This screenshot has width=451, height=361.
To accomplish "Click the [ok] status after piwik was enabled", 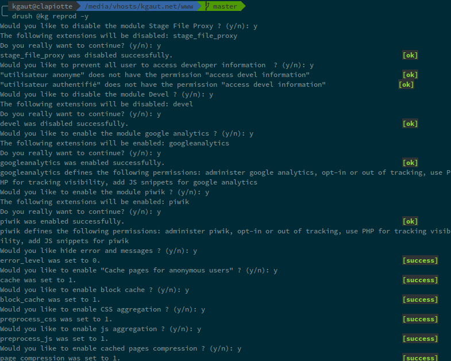I will pos(410,222).
